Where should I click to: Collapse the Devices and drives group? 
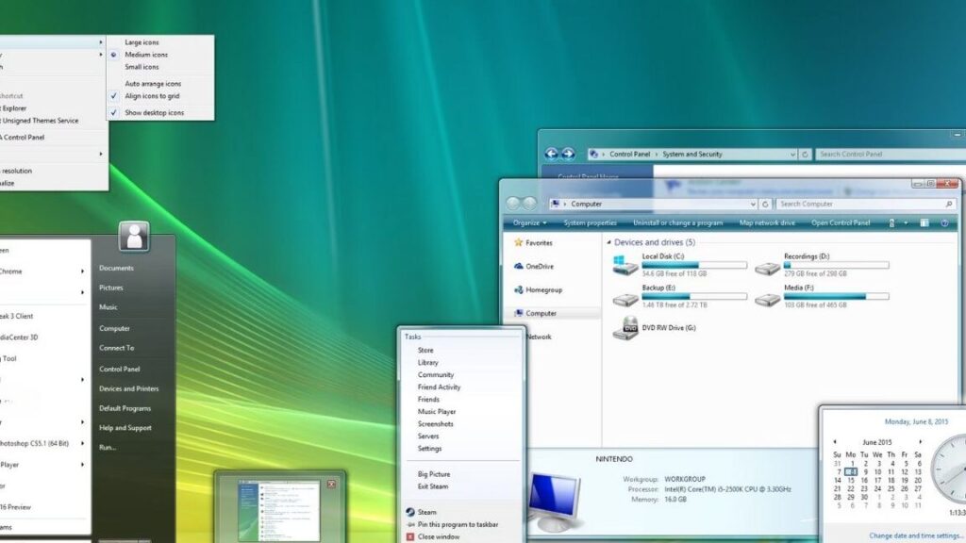click(607, 242)
